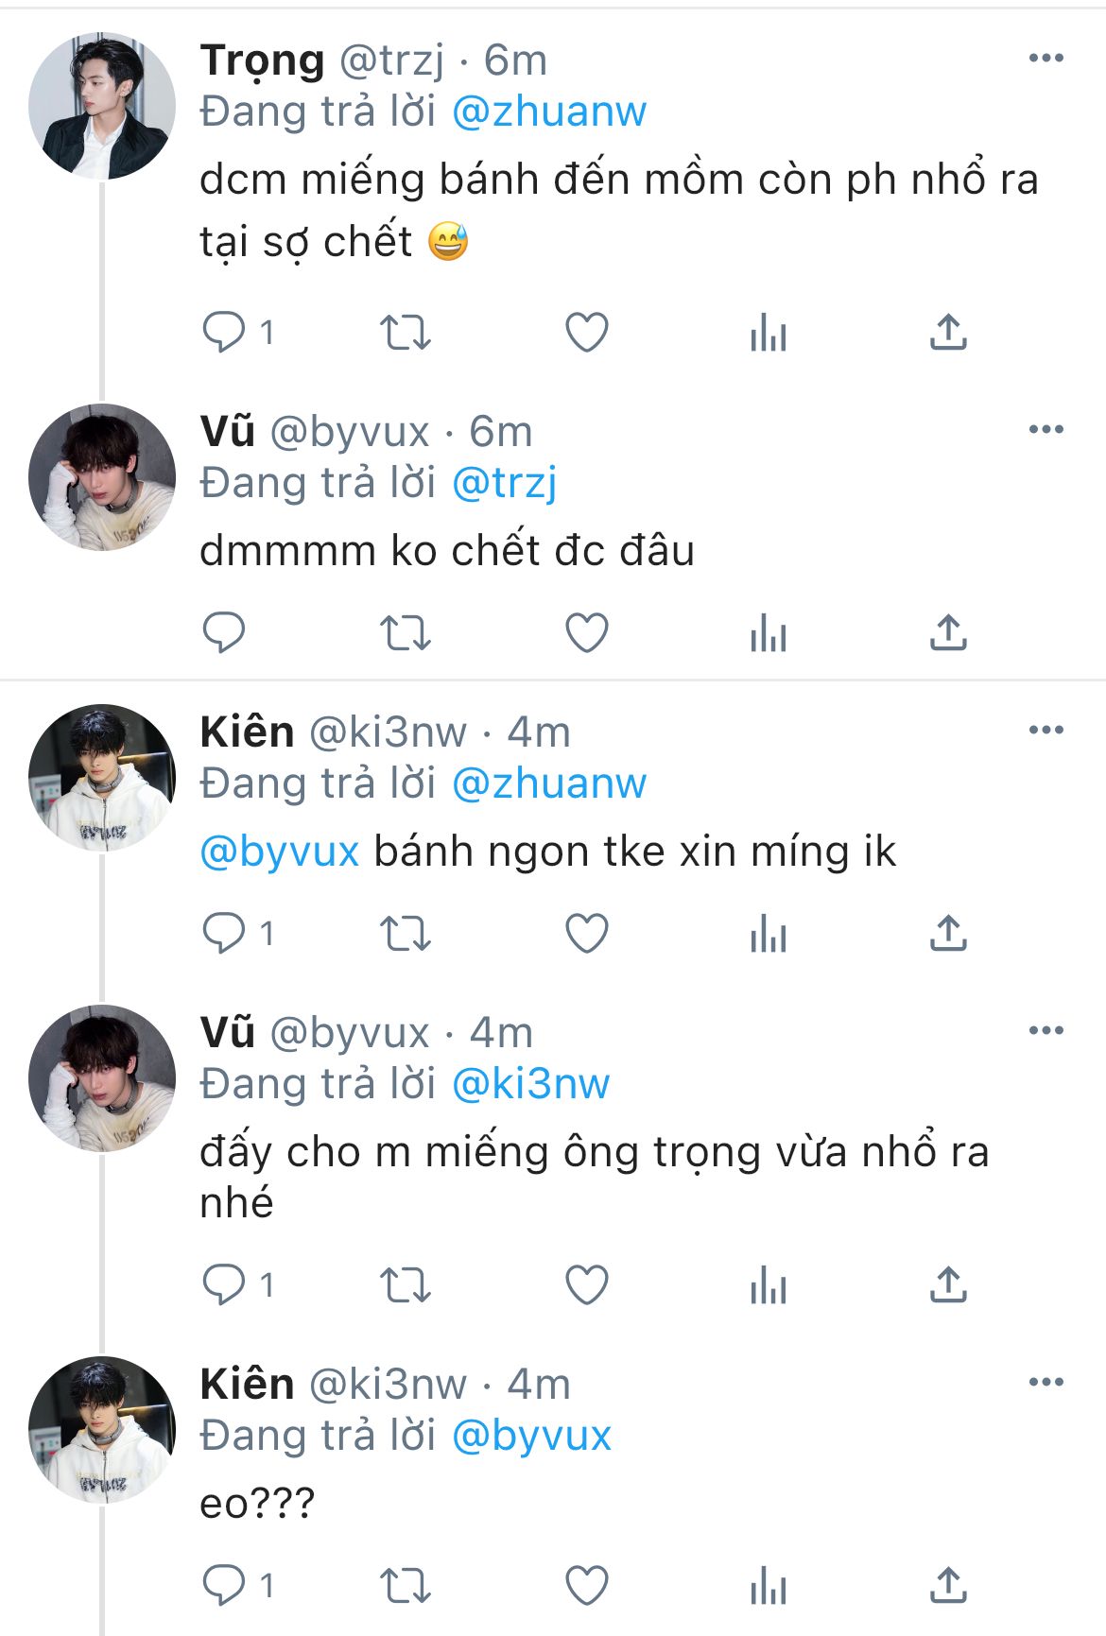Like Kiên's 'bánh ngon tke' tweet
Image resolution: width=1106 pixels, height=1636 pixels.
(x=586, y=934)
